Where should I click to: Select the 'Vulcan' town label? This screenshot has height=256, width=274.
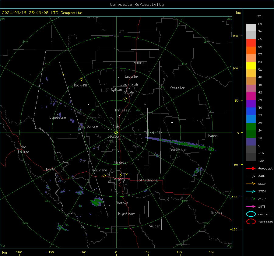(155, 226)
